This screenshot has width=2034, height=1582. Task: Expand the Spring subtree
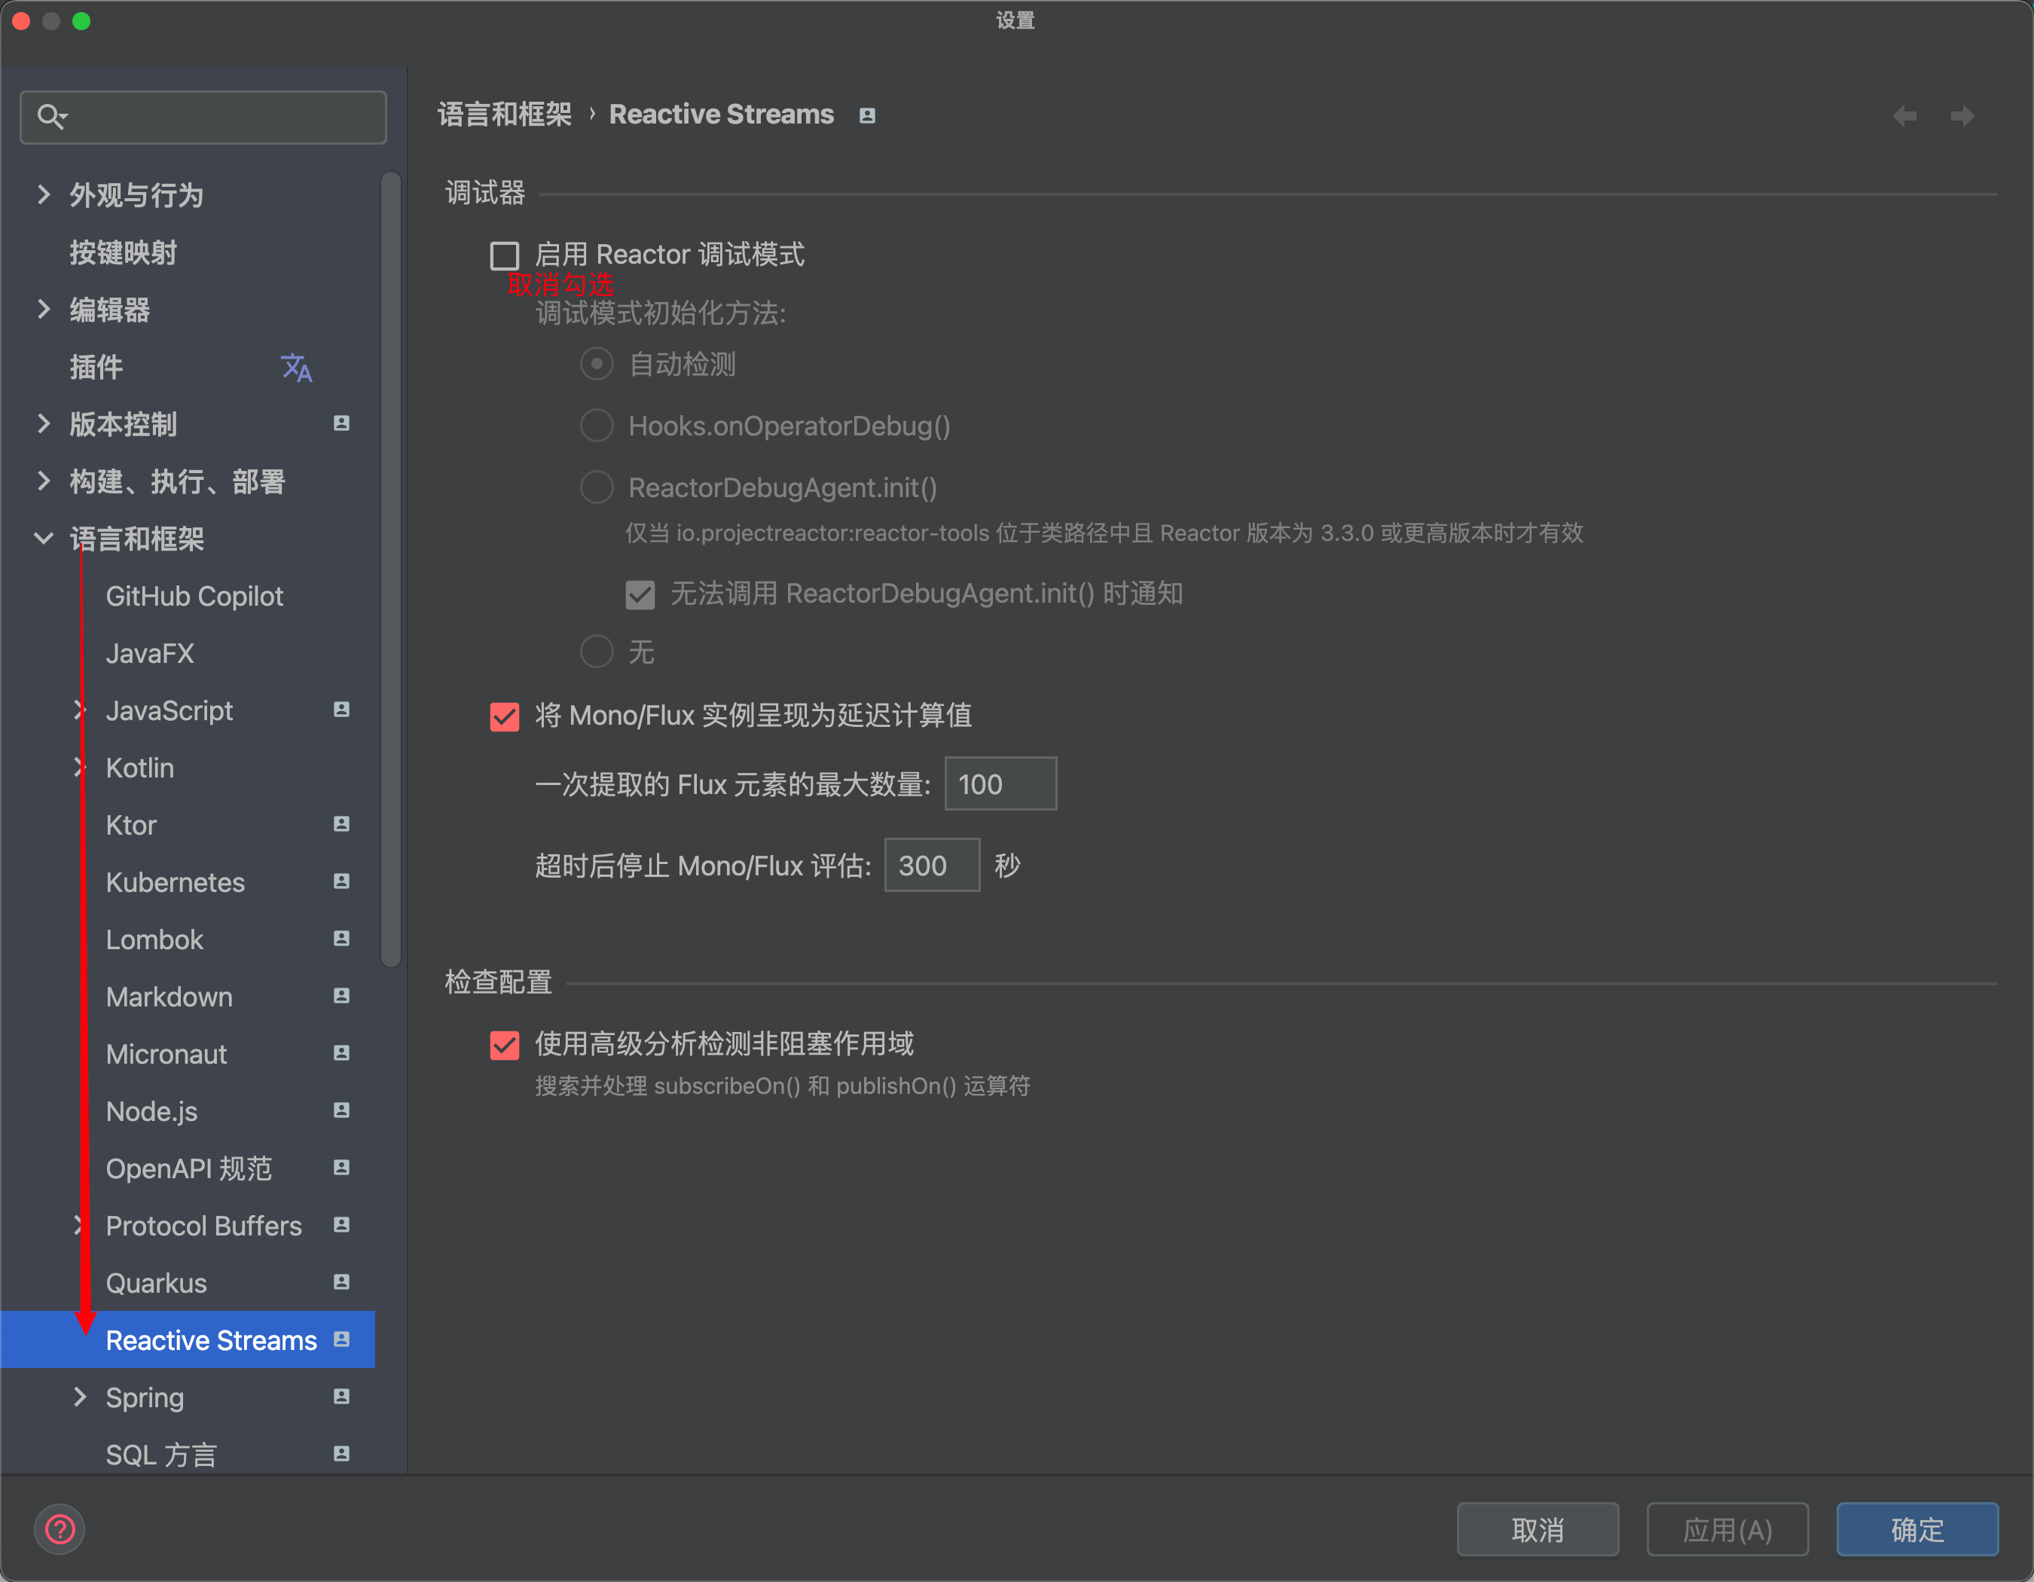tap(80, 1397)
